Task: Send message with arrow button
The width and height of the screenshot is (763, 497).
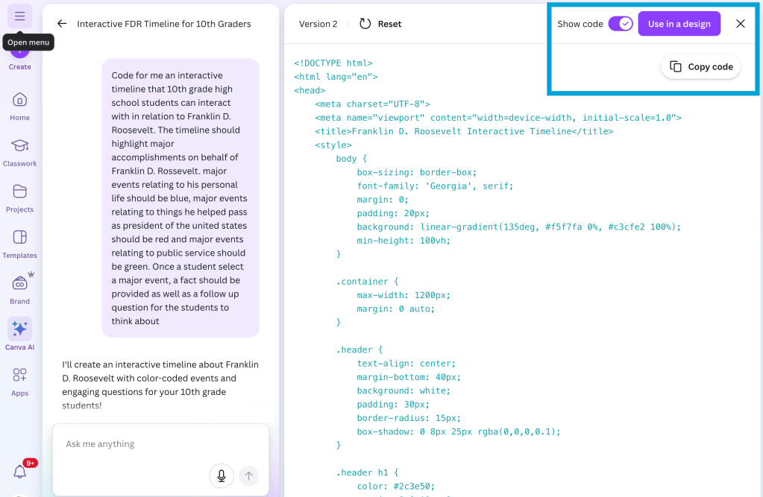Action: click(x=249, y=475)
